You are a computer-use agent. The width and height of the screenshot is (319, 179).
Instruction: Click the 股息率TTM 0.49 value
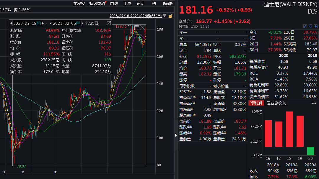[x=207, y=115]
